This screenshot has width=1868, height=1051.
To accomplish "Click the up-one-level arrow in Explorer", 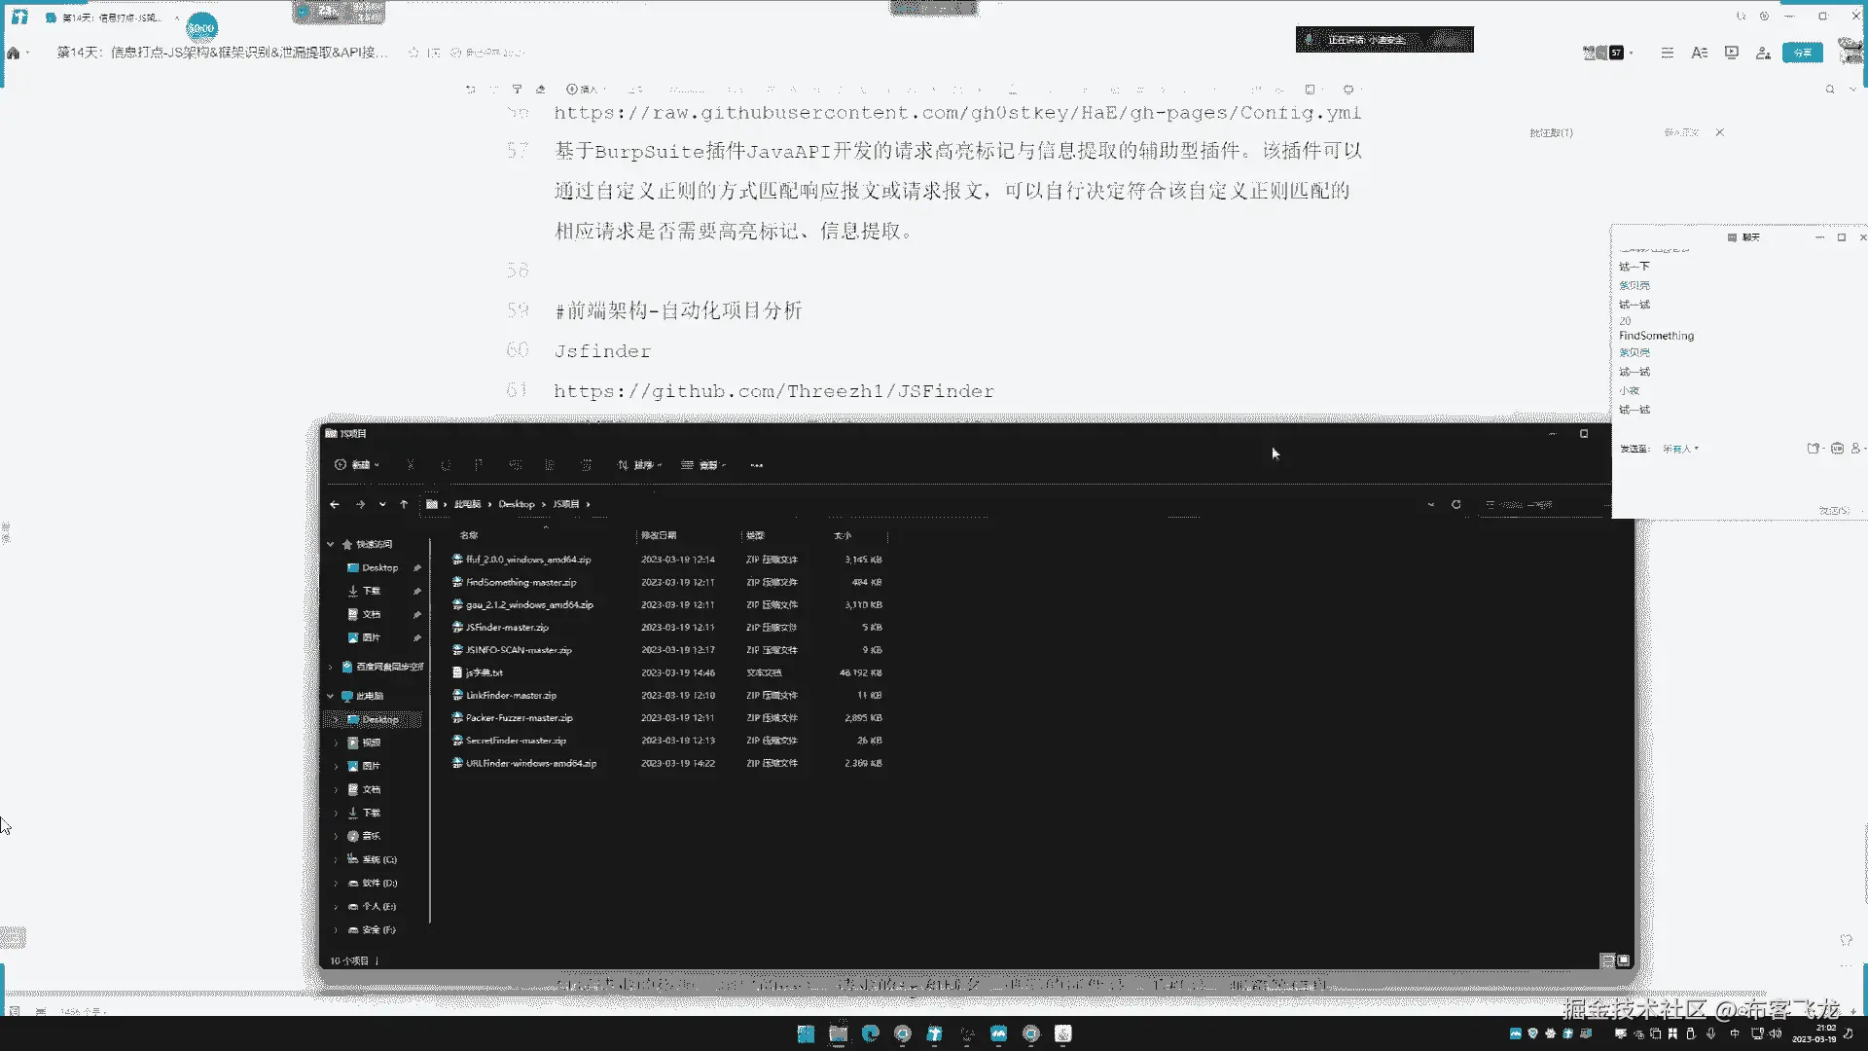I will pos(404,504).
